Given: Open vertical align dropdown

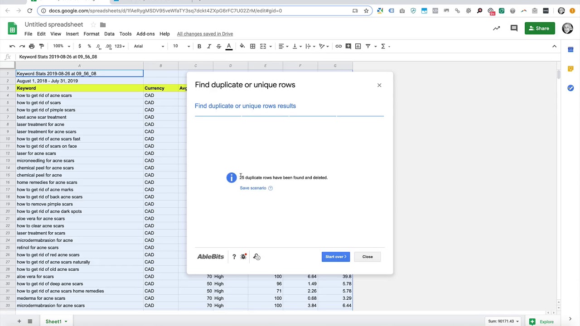Looking at the screenshot, I should pos(297,46).
